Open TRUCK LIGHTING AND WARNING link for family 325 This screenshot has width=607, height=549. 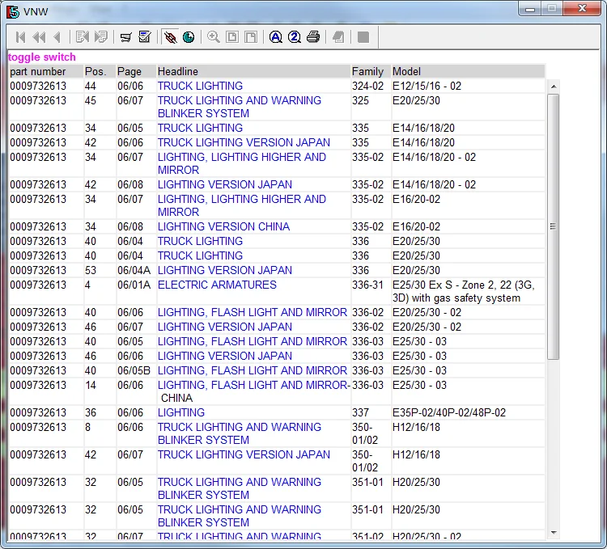tap(240, 107)
